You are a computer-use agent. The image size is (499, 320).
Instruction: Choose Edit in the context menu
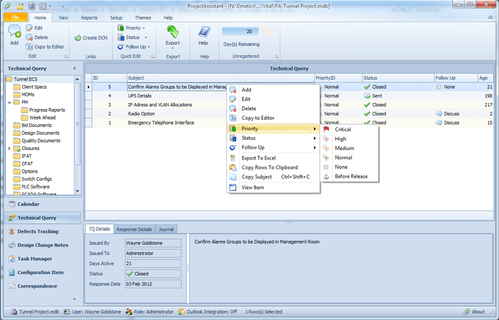(x=273, y=99)
